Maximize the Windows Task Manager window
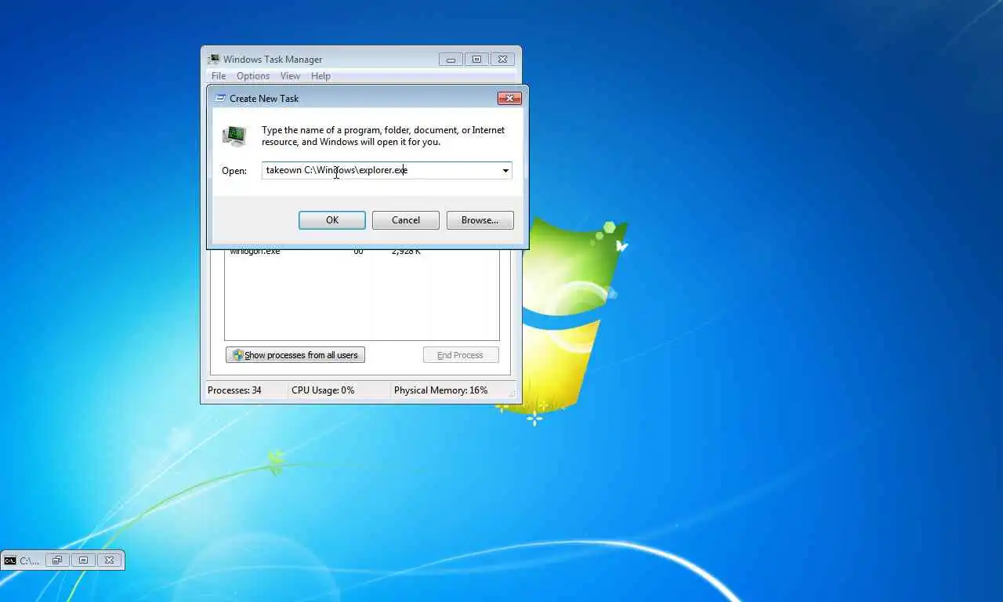Viewport: 1003px width, 602px height. 476,59
